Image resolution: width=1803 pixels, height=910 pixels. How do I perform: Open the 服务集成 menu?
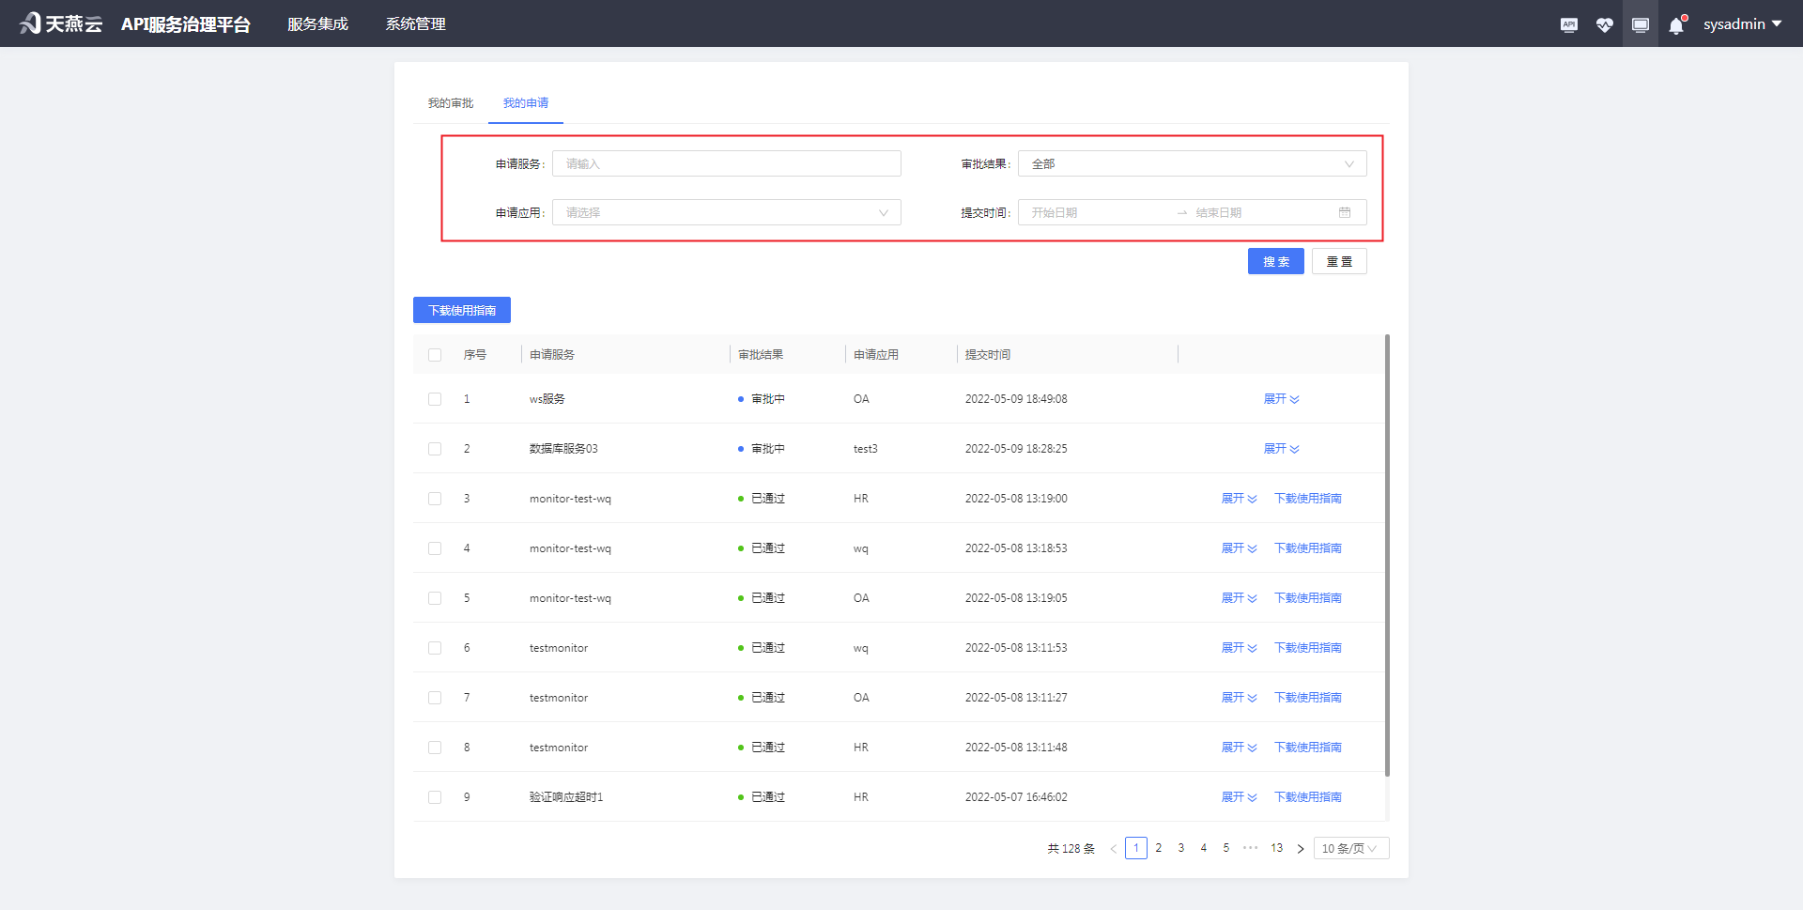[x=317, y=23]
